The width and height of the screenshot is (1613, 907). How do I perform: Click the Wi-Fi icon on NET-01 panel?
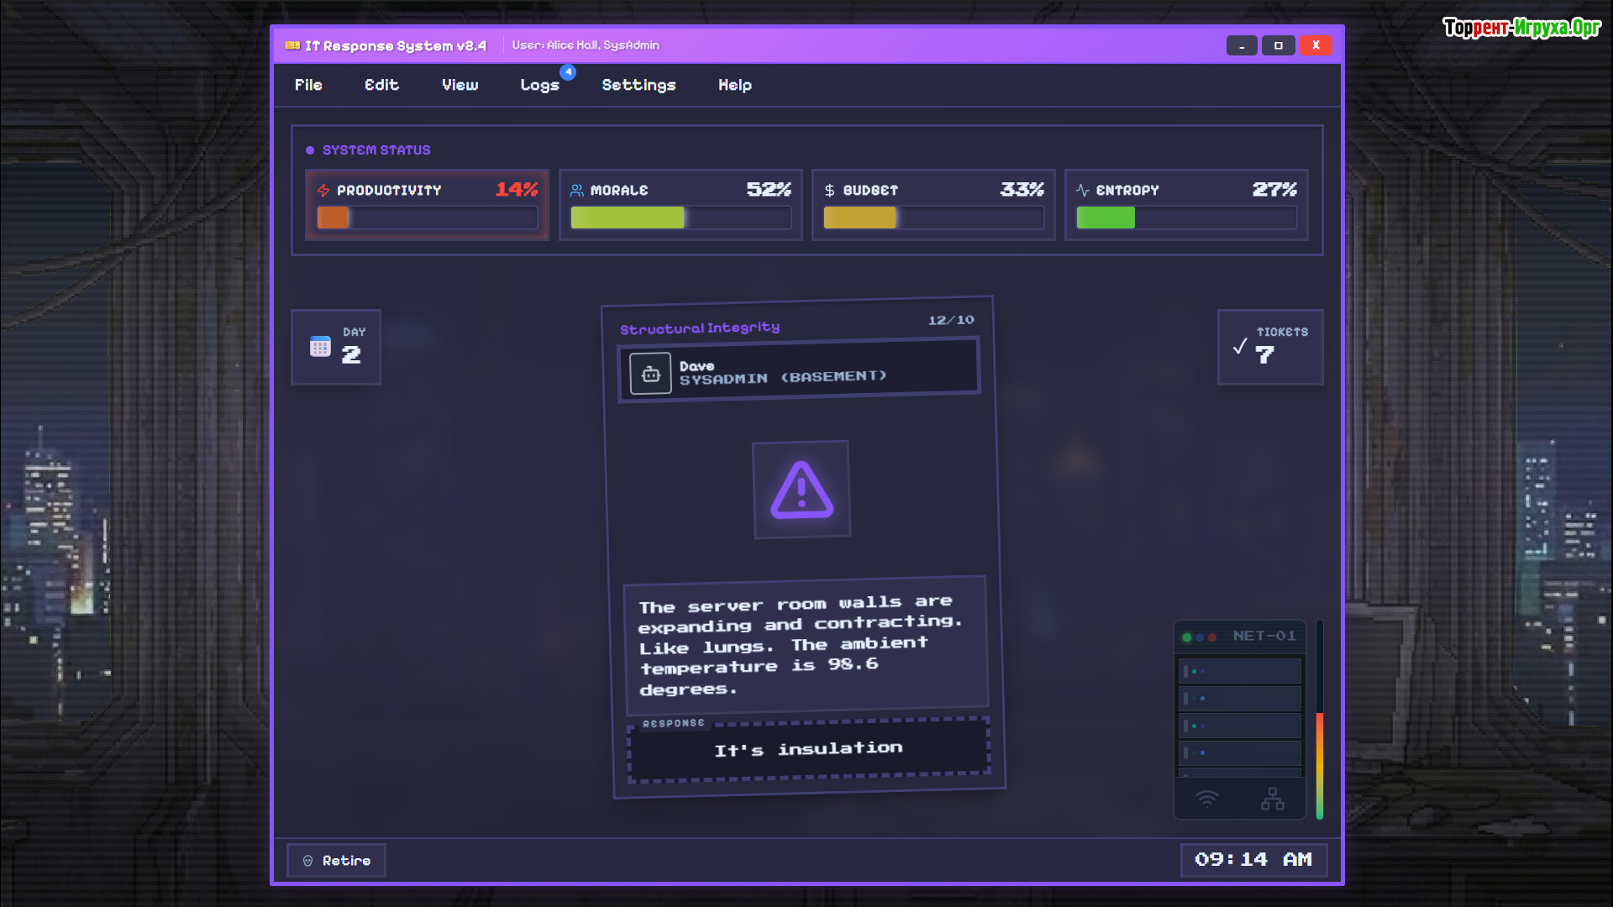pos(1206,799)
